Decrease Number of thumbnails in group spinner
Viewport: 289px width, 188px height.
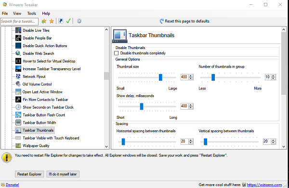coord(273,78)
